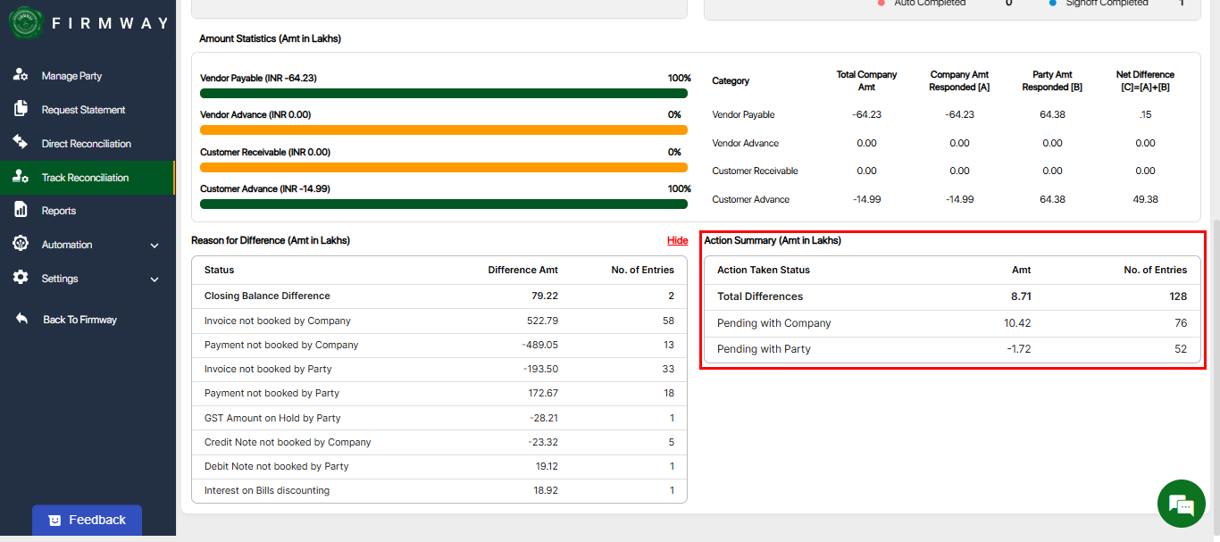Open the Settings menu item
The image size is (1220, 542).
click(x=60, y=279)
